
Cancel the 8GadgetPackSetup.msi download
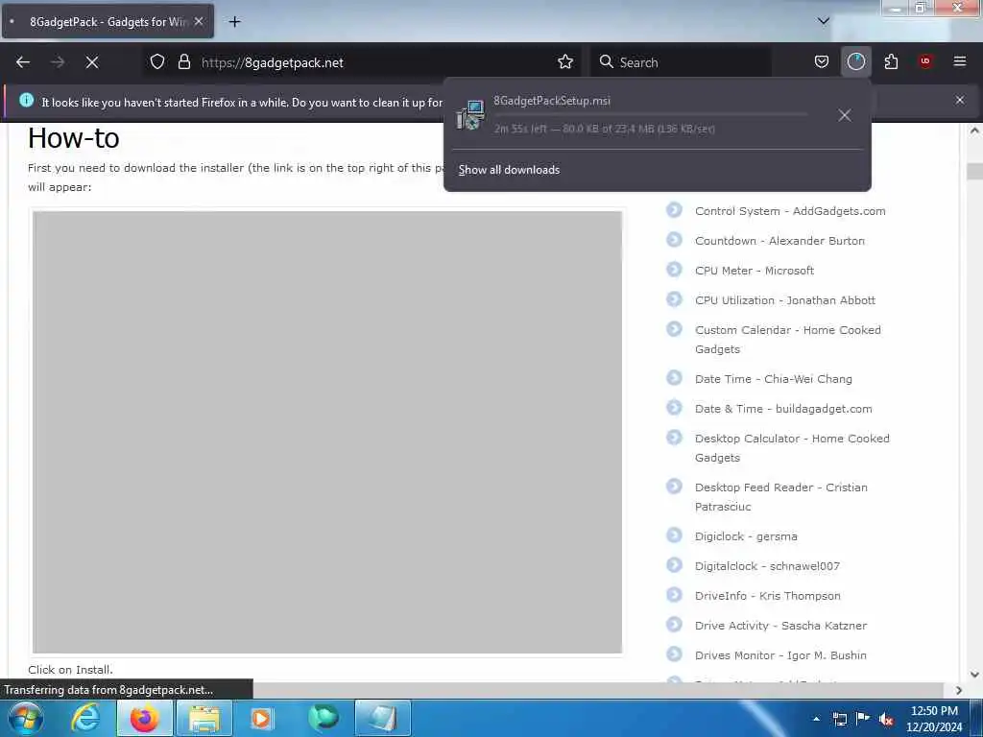click(845, 115)
